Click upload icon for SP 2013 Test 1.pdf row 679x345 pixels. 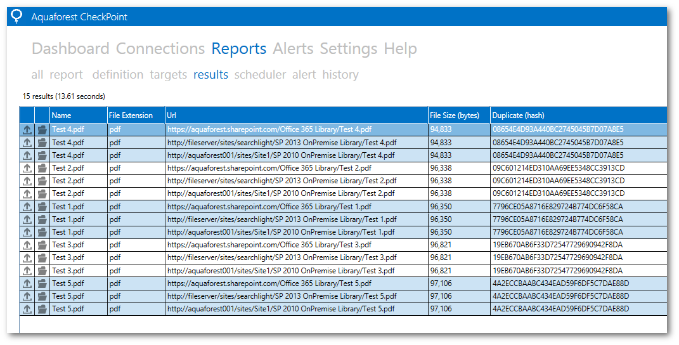click(27, 219)
